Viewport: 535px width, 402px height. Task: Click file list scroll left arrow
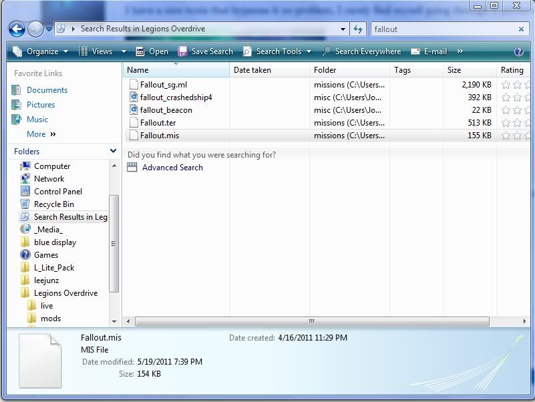[128, 321]
